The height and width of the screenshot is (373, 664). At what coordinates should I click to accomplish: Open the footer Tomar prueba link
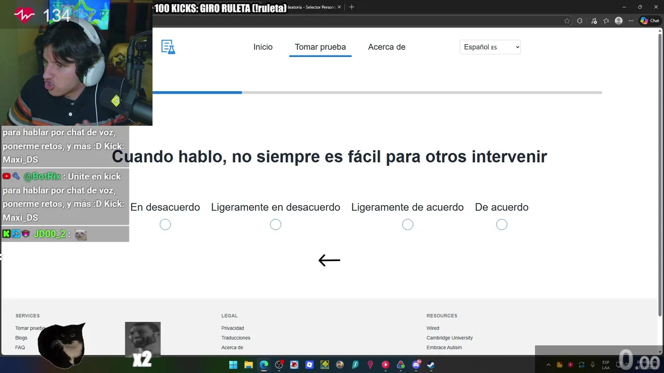click(x=30, y=328)
